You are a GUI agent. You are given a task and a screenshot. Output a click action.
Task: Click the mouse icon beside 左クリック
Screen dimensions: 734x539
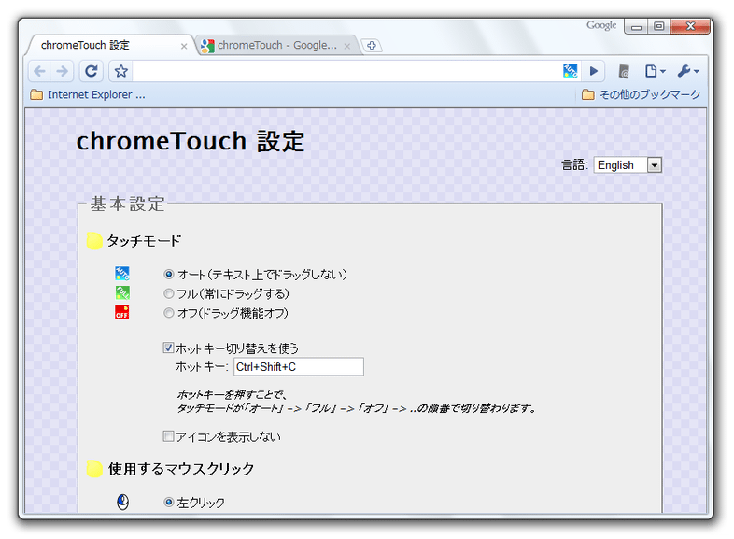(122, 502)
